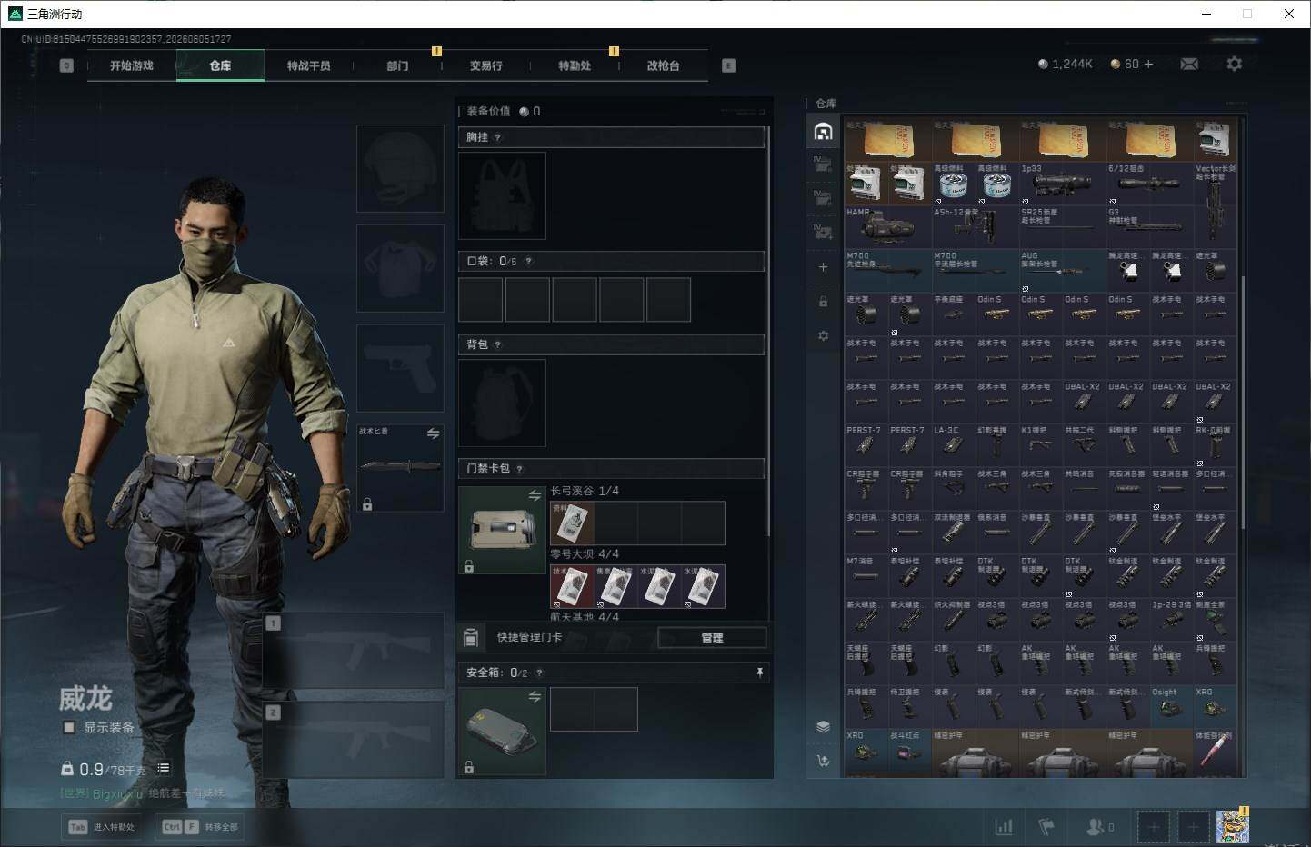1311x847 pixels.
Task: Open the warehouse sidebar gear settings
Action: coord(823,335)
